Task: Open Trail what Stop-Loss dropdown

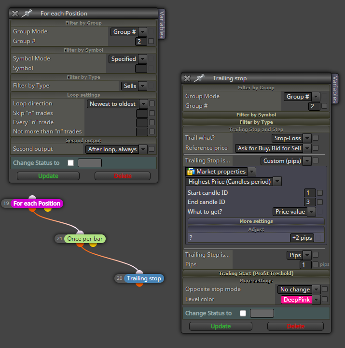Action: 307,138
